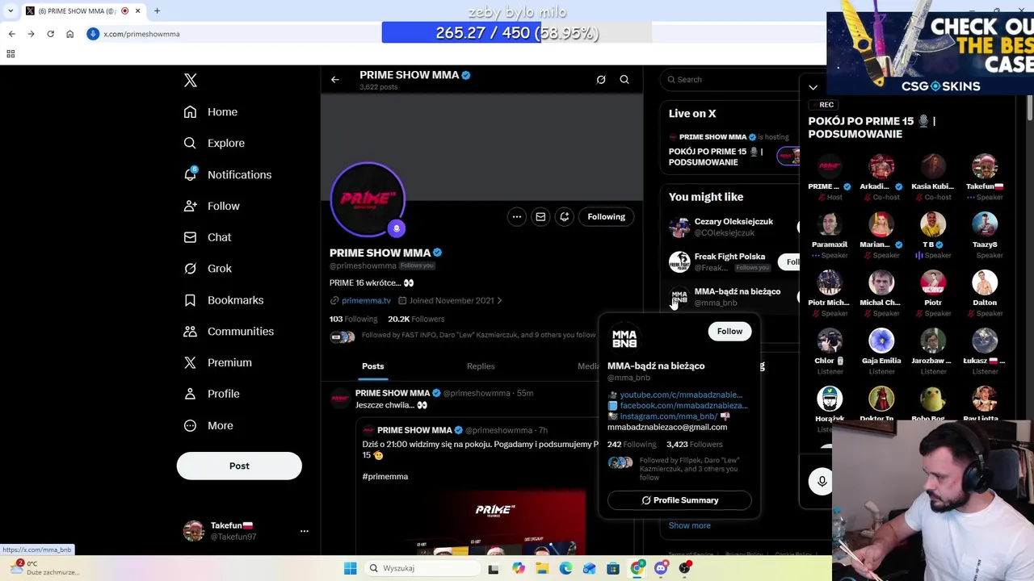Open Microsoft Edge in taskbar

point(565,568)
